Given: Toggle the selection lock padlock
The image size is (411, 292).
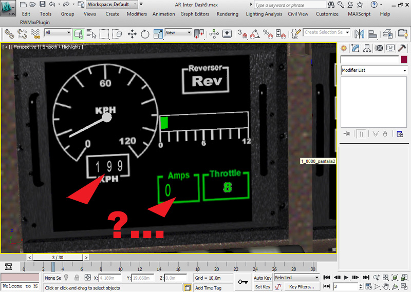Looking at the screenshot, I should point(75,278).
